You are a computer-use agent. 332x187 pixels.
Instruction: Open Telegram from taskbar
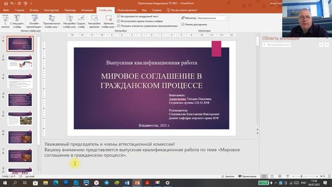coord(106,183)
